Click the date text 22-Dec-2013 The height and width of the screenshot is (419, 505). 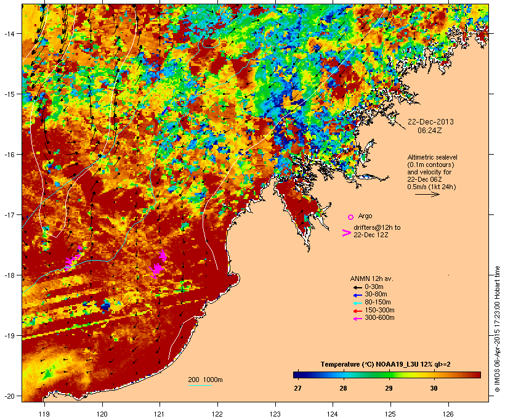(430, 122)
